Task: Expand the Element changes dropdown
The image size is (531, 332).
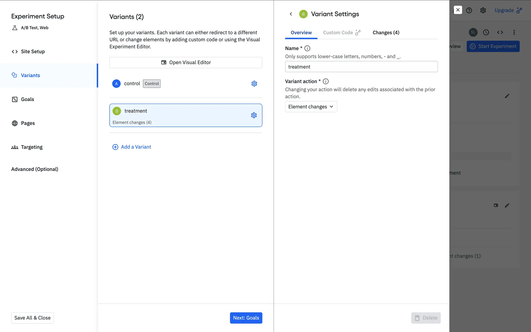Action: coord(311,107)
